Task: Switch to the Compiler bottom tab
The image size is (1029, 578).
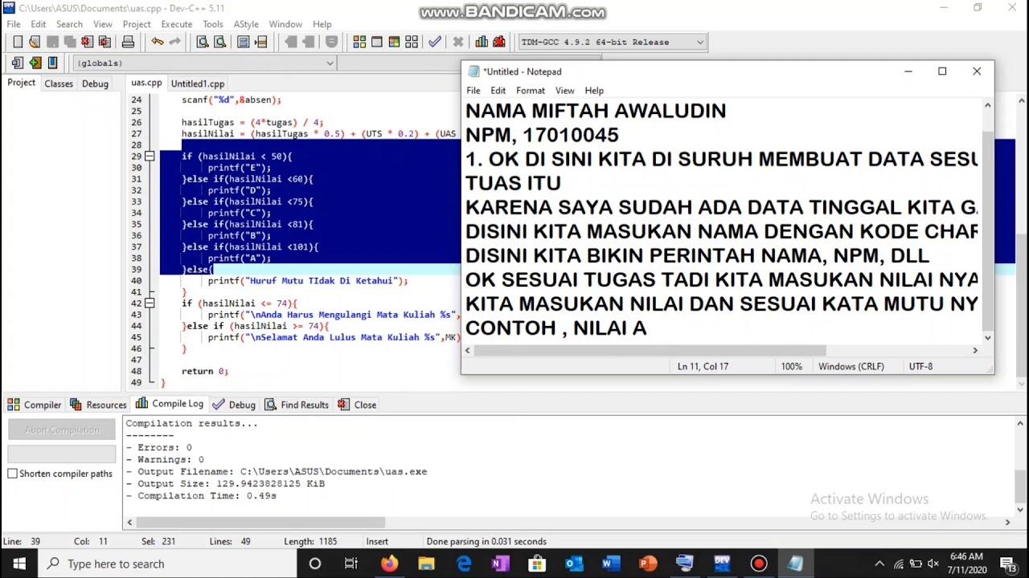Action: coord(35,405)
